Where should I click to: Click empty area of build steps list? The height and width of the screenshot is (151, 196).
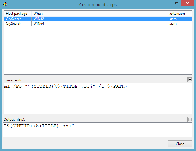click(x=98, y=50)
